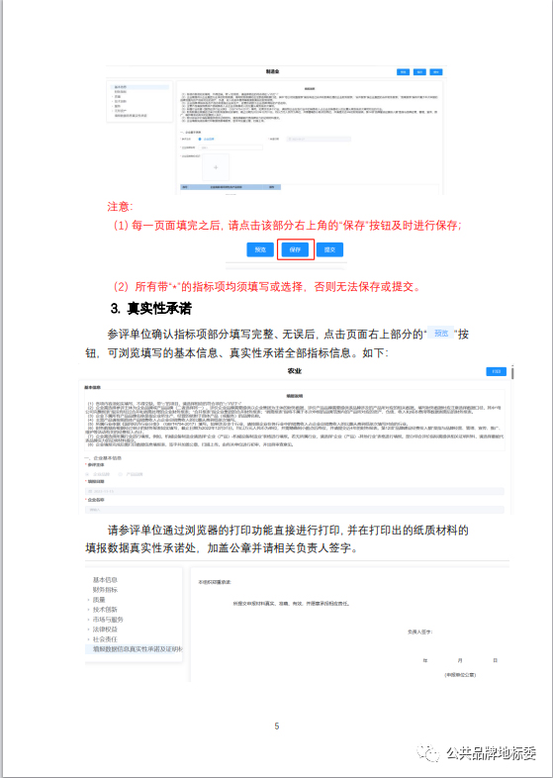Click the 农业 preview title
Image resolution: width=553 pixels, height=778 pixels.
click(x=295, y=371)
